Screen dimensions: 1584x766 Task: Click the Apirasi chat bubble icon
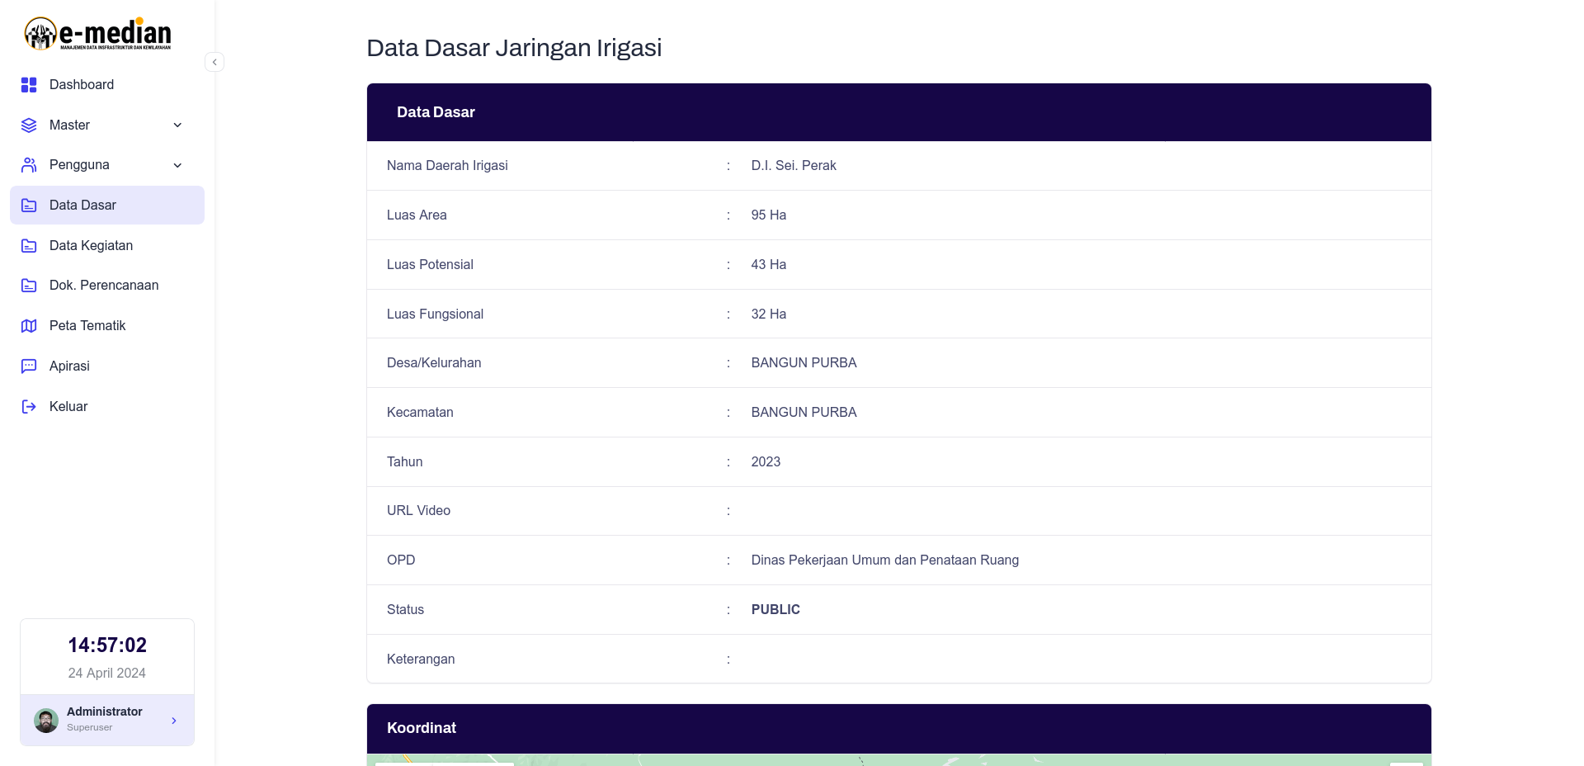29,366
